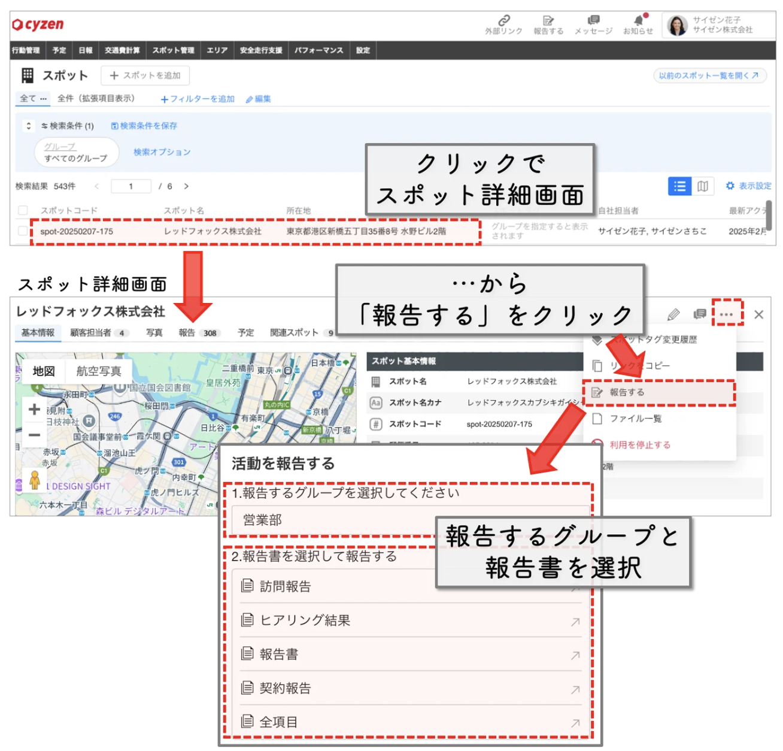Click フィルターを追加 link
The width and height of the screenshot is (783, 751).
[198, 99]
